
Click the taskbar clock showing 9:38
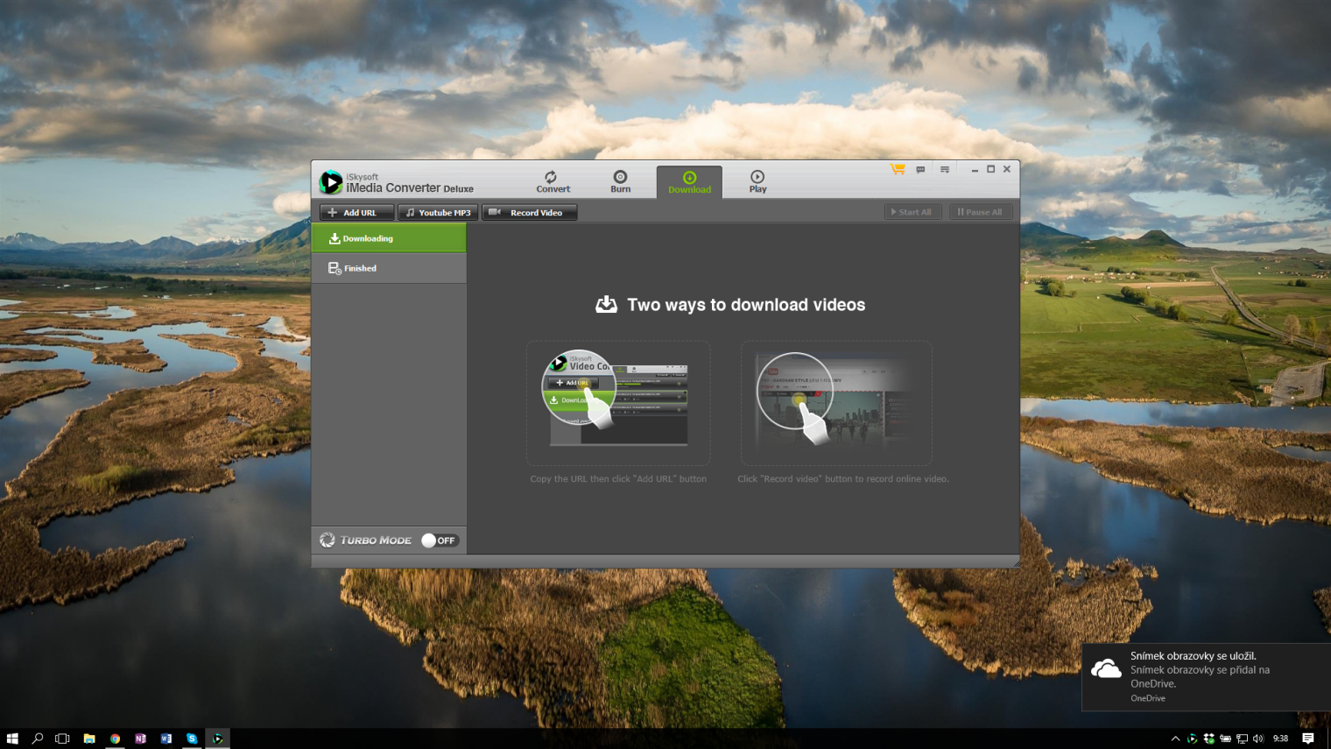click(1280, 738)
